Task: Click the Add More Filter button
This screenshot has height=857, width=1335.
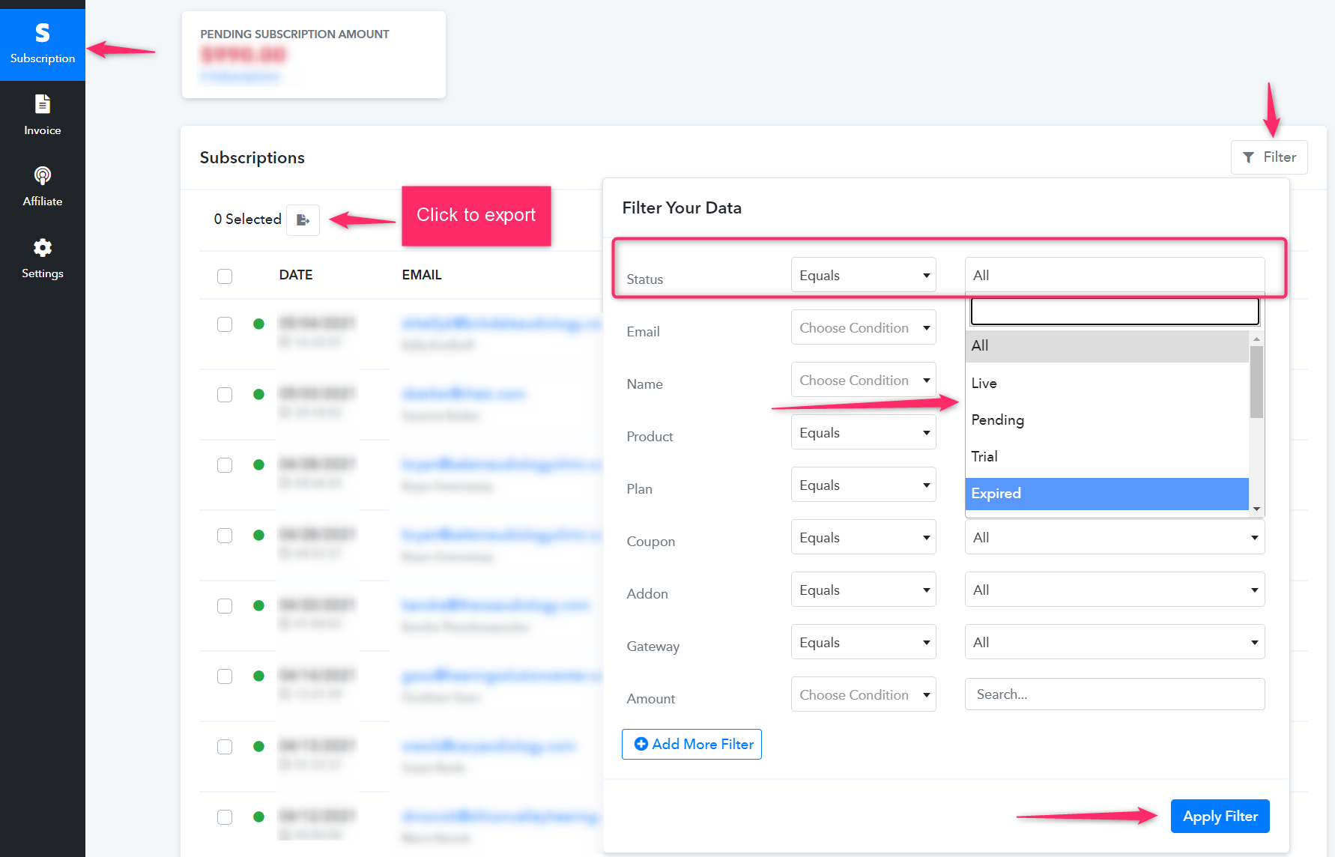Action: pos(691,744)
